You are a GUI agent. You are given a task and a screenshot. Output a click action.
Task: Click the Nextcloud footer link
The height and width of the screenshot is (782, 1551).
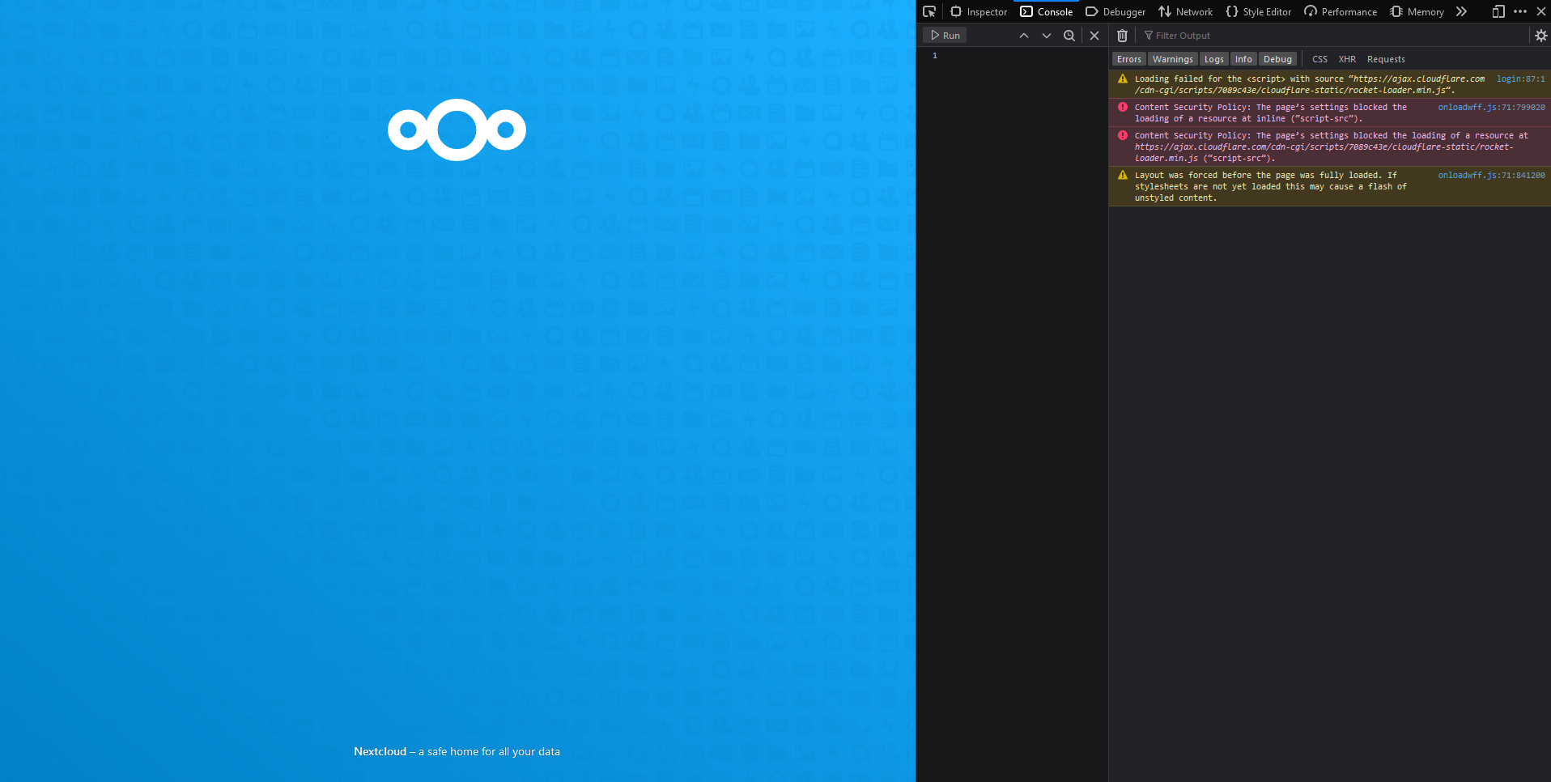(x=380, y=751)
